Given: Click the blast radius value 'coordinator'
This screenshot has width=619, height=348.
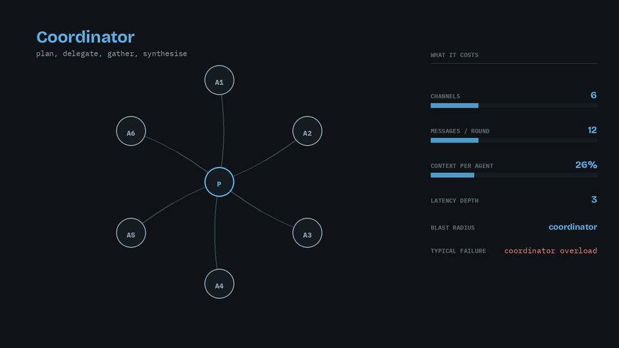Looking at the screenshot, I should point(573,227).
